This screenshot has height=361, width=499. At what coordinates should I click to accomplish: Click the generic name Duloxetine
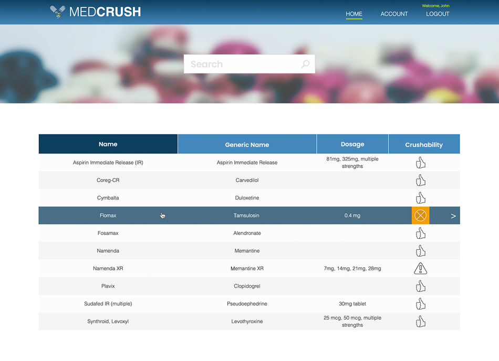[247, 198]
